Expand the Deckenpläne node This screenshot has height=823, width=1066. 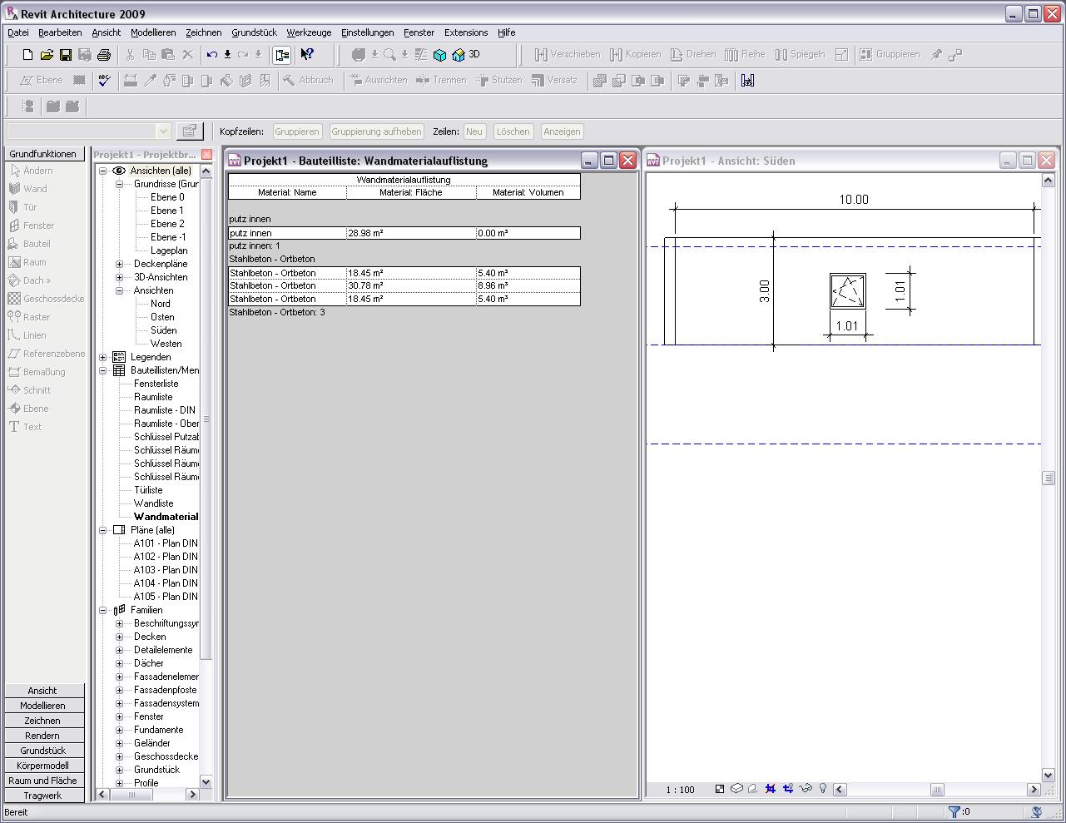point(119,264)
